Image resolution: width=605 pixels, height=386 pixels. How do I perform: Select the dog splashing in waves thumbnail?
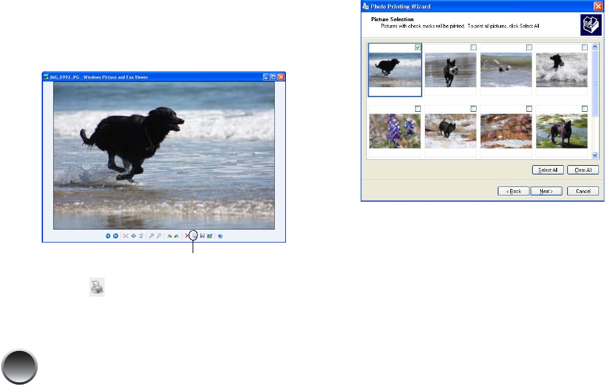561,70
